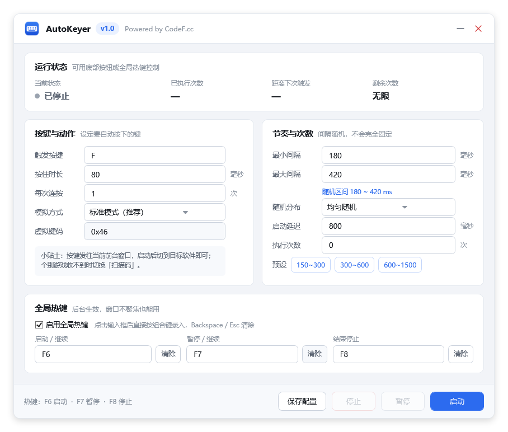Click the 最大间隔 input field
The height and width of the screenshot is (432, 508).
(388, 175)
